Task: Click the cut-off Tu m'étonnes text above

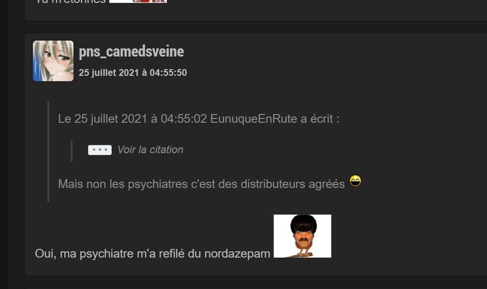Action: click(70, 1)
